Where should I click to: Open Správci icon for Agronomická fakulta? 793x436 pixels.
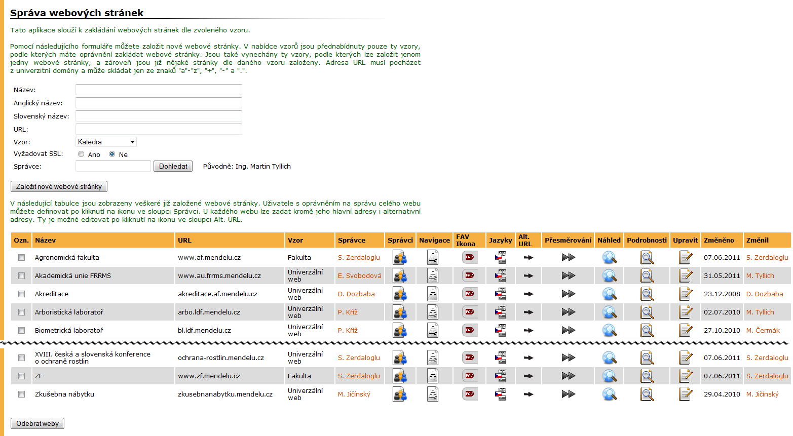point(400,258)
